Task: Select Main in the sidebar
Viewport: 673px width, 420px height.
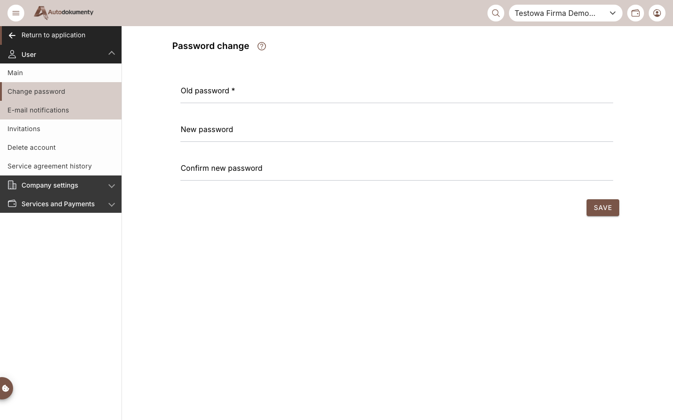Action: click(x=61, y=73)
